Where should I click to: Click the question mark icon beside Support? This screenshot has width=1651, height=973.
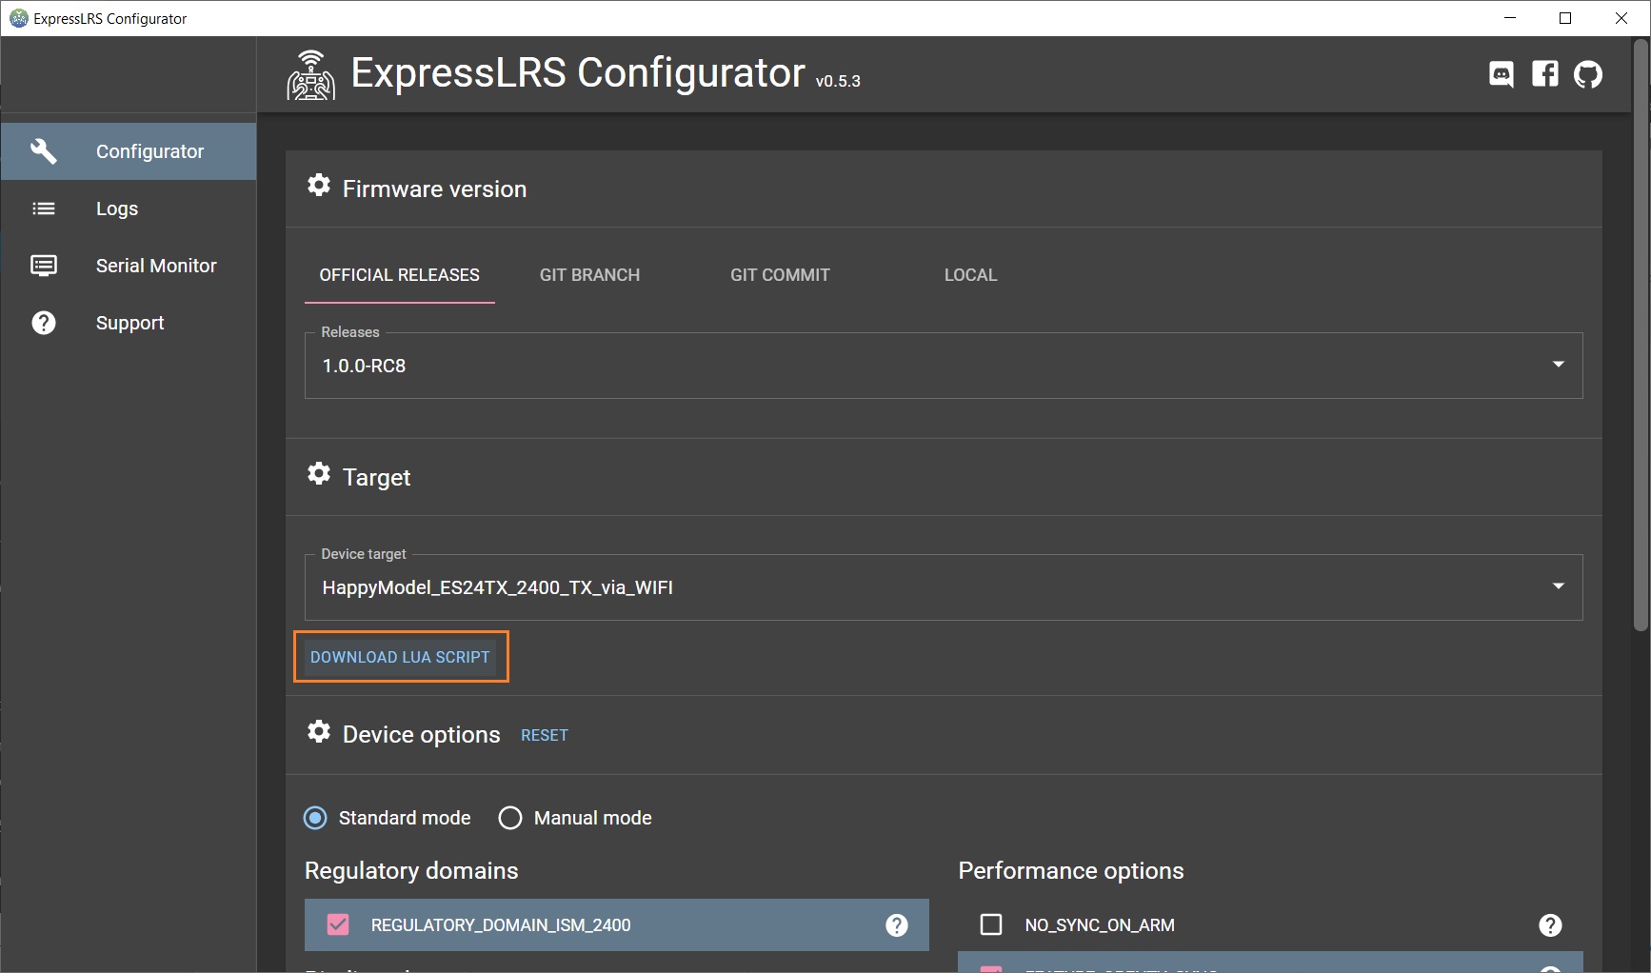point(44,323)
